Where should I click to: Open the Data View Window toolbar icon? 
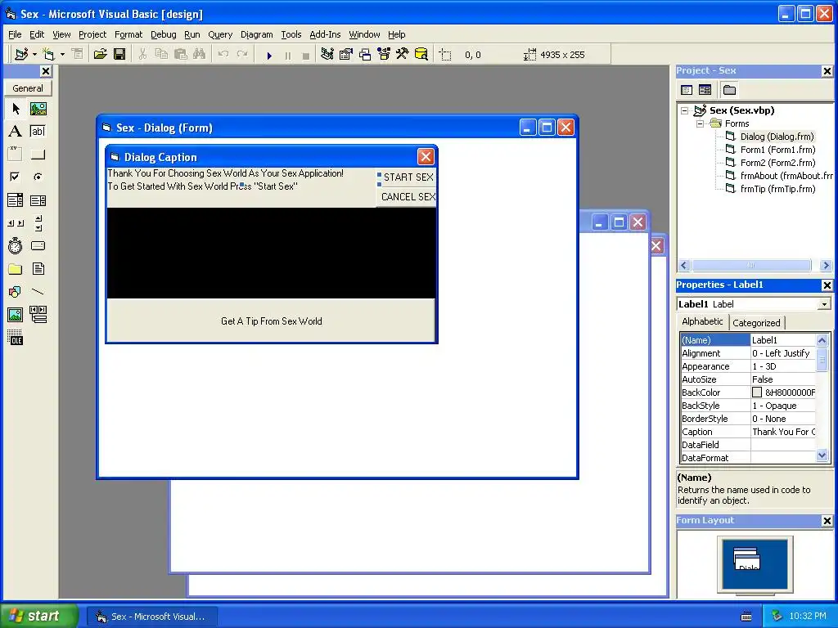pos(421,55)
